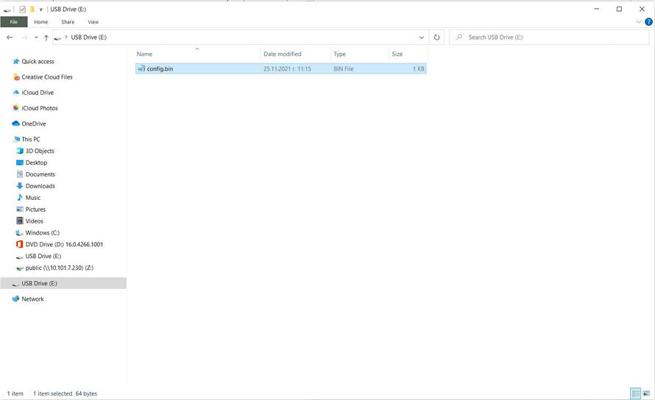Expand the address bar history dropdown
This screenshot has height=400, width=655.
pyautogui.click(x=422, y=37)
